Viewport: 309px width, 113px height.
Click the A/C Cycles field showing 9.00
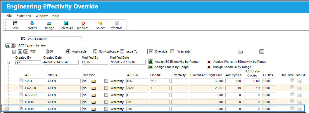pyautogui.click(x=234, y=81)
